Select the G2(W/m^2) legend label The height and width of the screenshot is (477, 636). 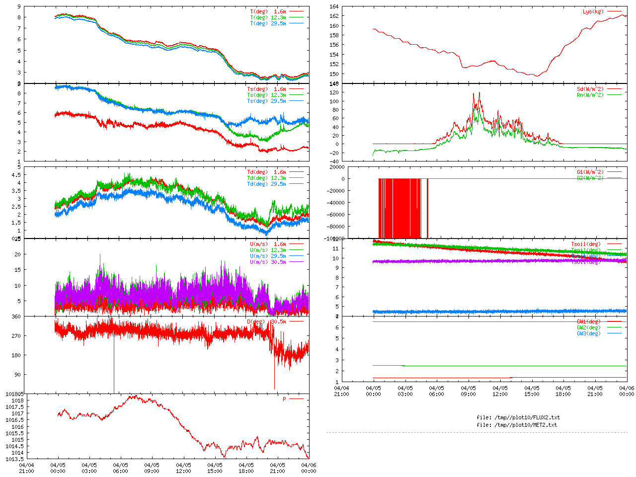590,178
